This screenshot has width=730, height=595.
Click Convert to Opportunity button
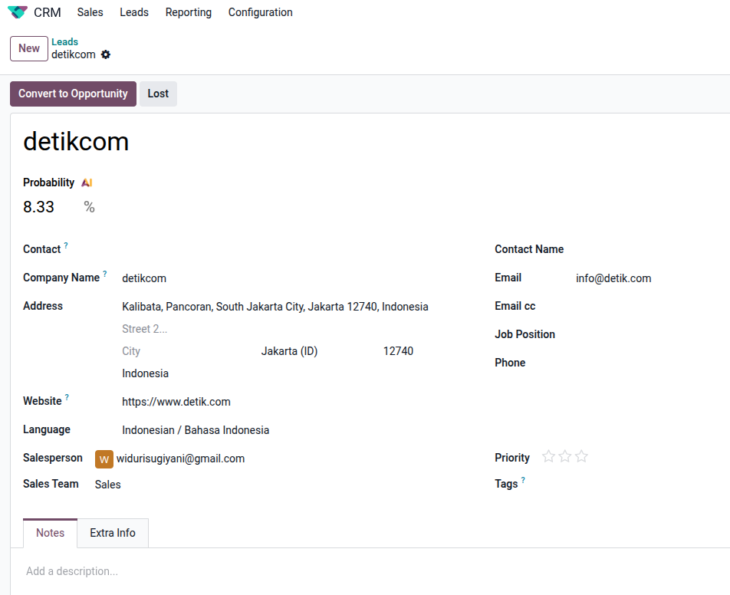[x=73, y=94]
